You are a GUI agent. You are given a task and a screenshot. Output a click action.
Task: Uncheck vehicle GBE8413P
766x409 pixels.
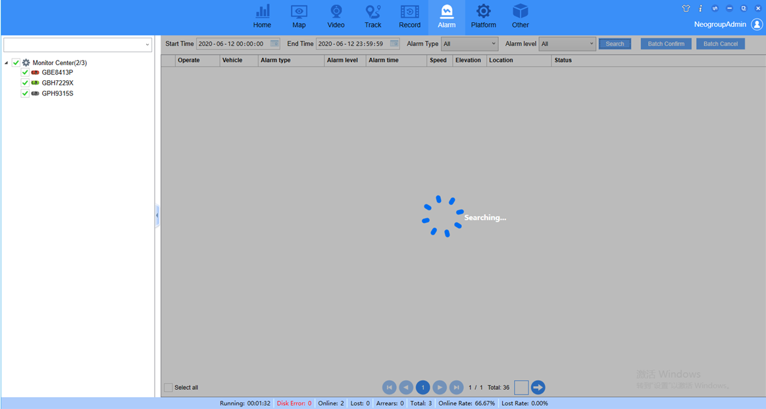click(x=25, y=72)
